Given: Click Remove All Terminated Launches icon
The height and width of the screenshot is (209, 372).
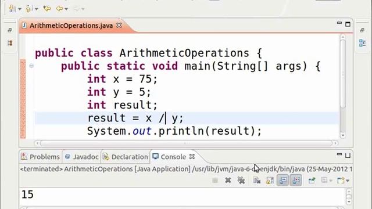Looking at the screenshot, I should click(241, 181).
